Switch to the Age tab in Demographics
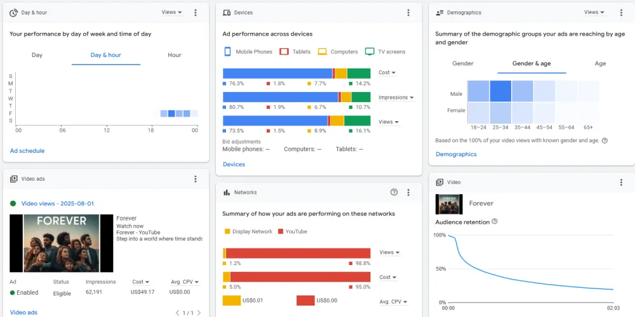The image size is (635, 317). 600,64
